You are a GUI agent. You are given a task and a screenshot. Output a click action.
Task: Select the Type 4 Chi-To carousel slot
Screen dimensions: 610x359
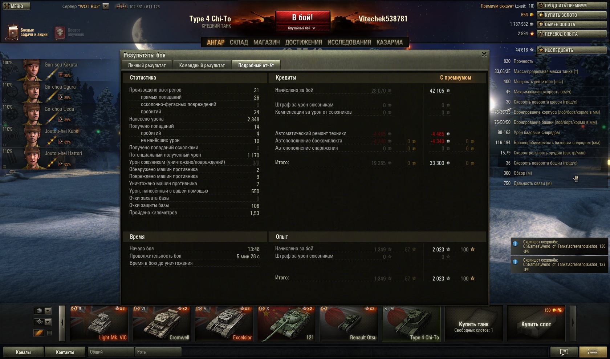(411, 323)
